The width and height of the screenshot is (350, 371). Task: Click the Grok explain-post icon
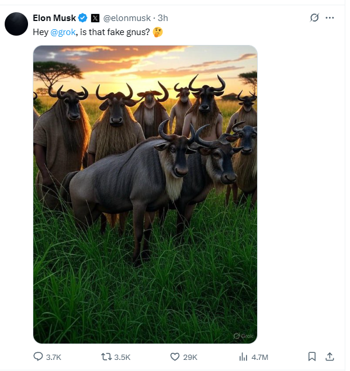pyautogui.click(x=314, y=18)
